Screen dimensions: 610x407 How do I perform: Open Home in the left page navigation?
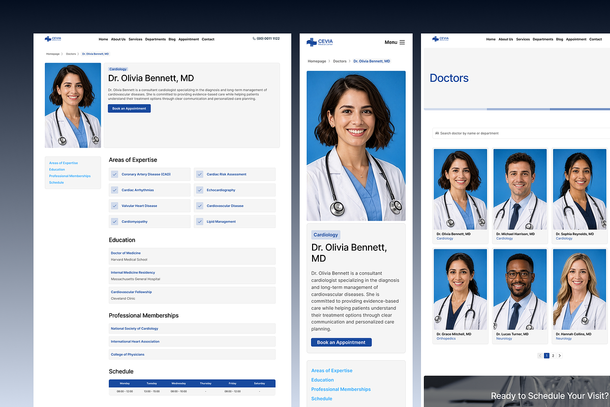coord(103,39)
